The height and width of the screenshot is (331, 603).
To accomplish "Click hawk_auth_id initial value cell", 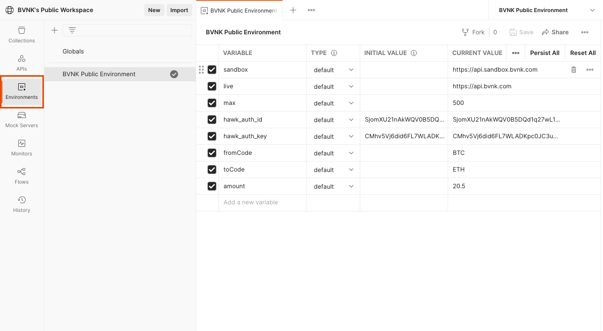I will tap(404, 120).
